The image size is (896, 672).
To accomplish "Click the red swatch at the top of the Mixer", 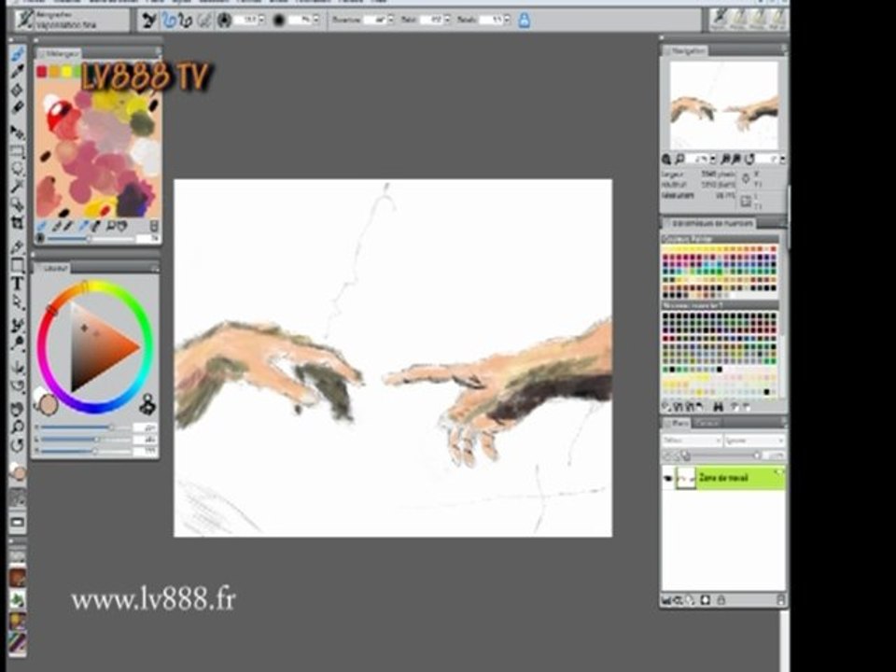I will [x=41, y=72].
